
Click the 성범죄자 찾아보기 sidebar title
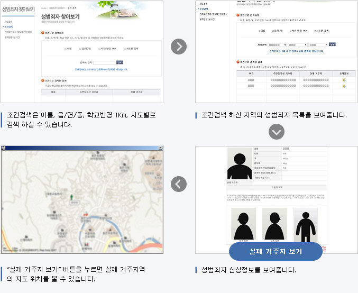(19, 10)
